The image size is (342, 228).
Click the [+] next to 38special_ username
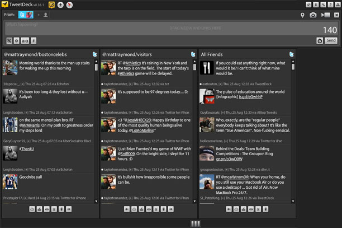click(x=22, y=84)
